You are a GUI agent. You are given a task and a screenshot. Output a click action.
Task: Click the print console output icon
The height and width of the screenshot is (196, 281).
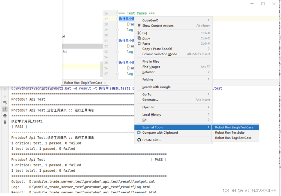[5, 115]
